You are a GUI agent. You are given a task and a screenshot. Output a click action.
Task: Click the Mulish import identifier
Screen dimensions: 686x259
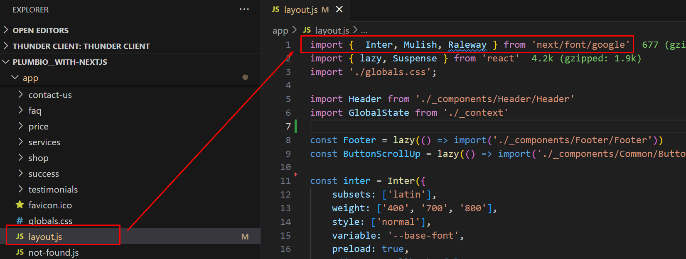(x=420, y=44)
